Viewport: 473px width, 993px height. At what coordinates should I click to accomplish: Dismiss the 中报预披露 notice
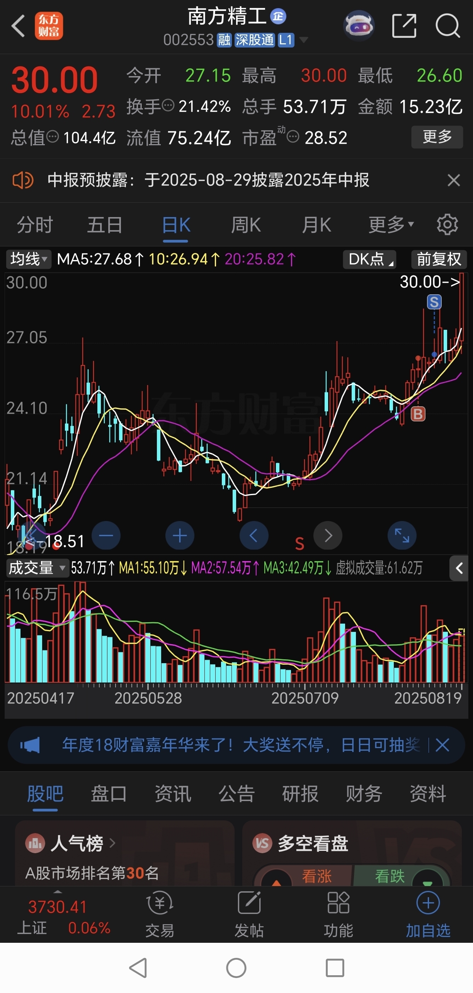[x=453, y=180]
